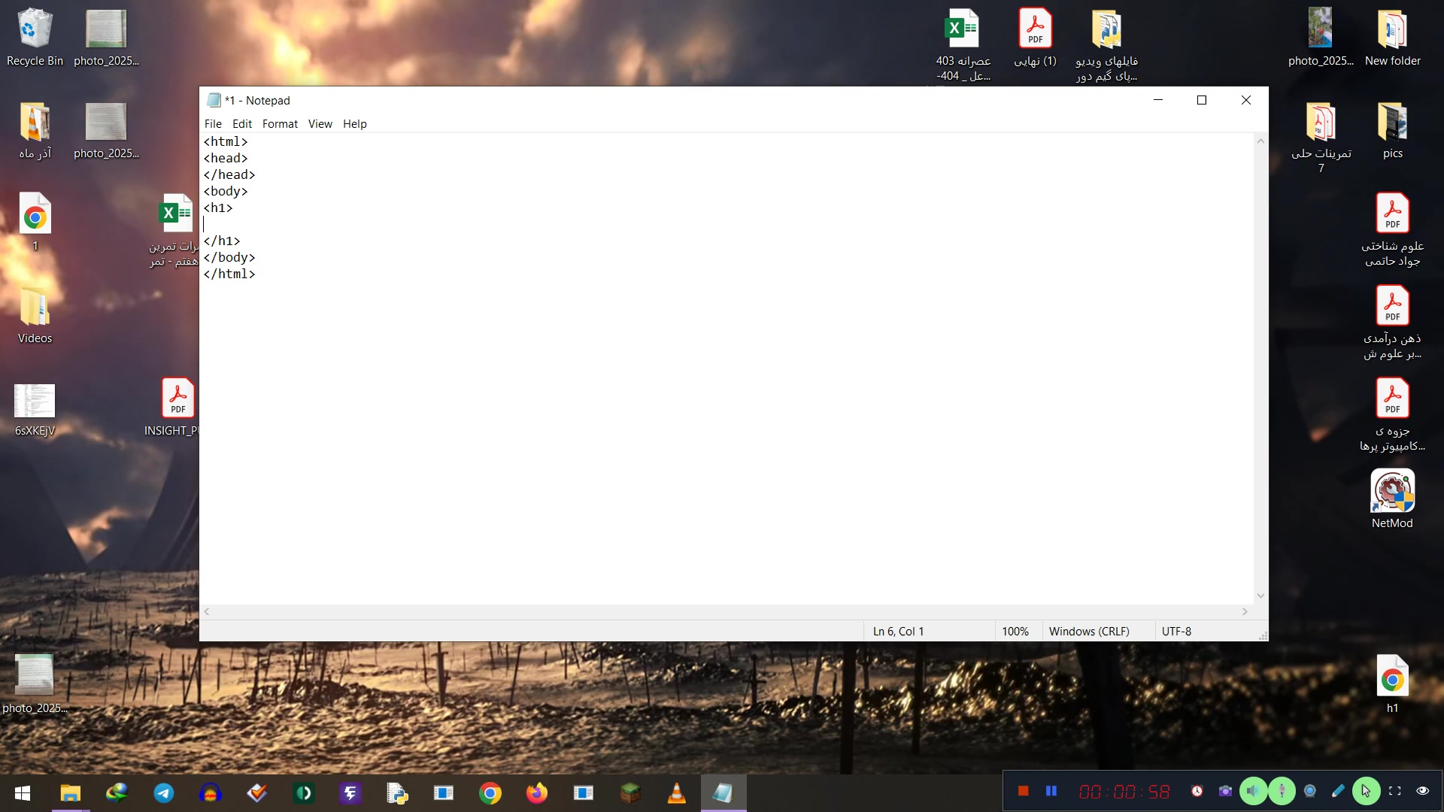Select the photo_2025 thumbnail beside Recycle Bin
The width and height of the screenshot is (1444, 812).
click(106, 38)
